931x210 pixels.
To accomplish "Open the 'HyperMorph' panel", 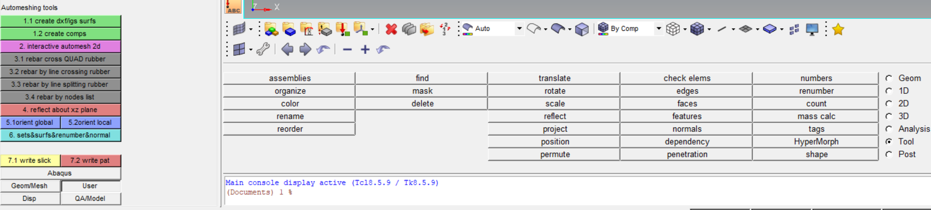I will point(816,142).
